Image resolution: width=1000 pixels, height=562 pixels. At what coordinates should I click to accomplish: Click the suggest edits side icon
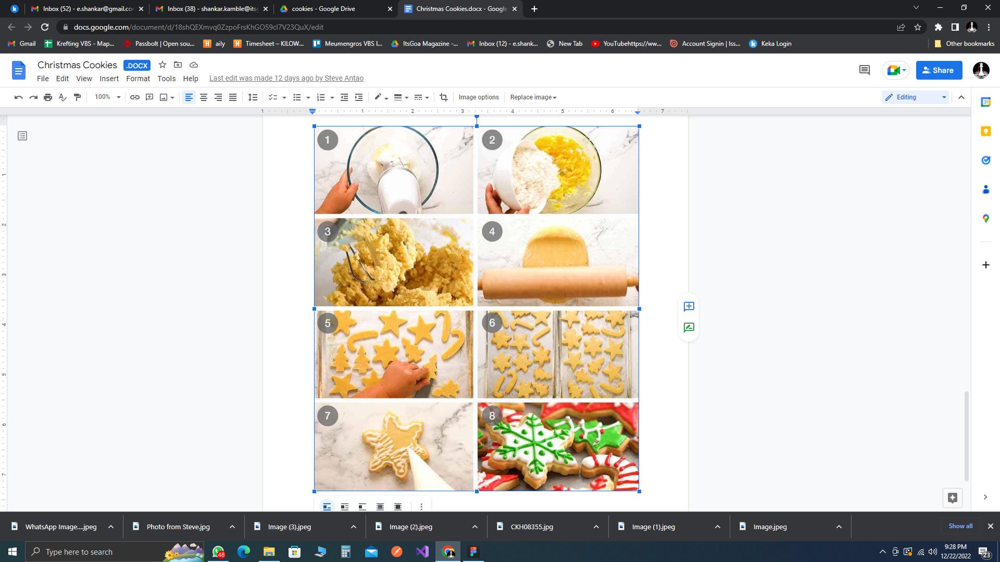[689, 327]
